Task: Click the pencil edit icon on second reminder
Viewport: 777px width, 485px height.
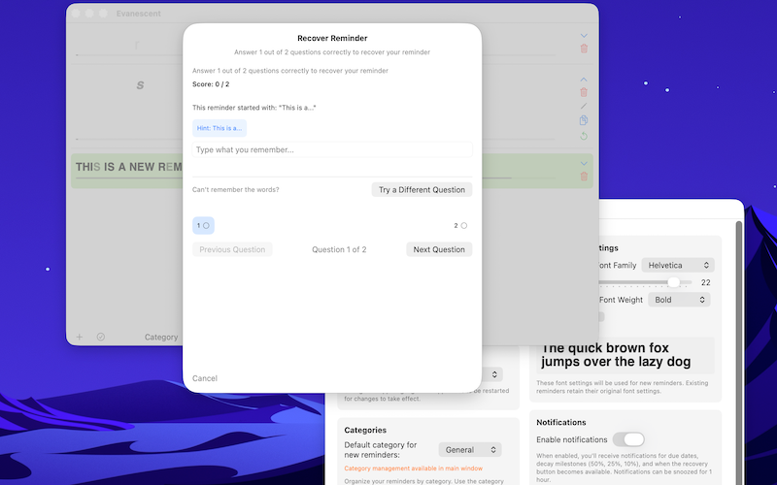Action: tap(584, 106)
